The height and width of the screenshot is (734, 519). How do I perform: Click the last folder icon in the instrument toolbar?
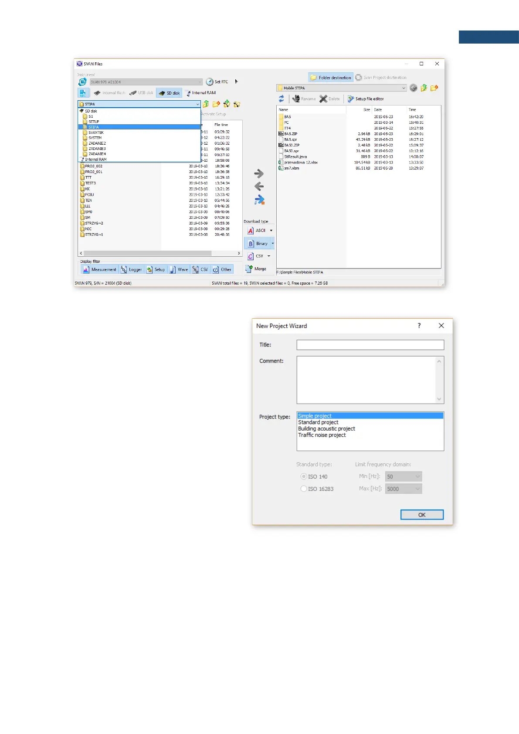point(237,104)
